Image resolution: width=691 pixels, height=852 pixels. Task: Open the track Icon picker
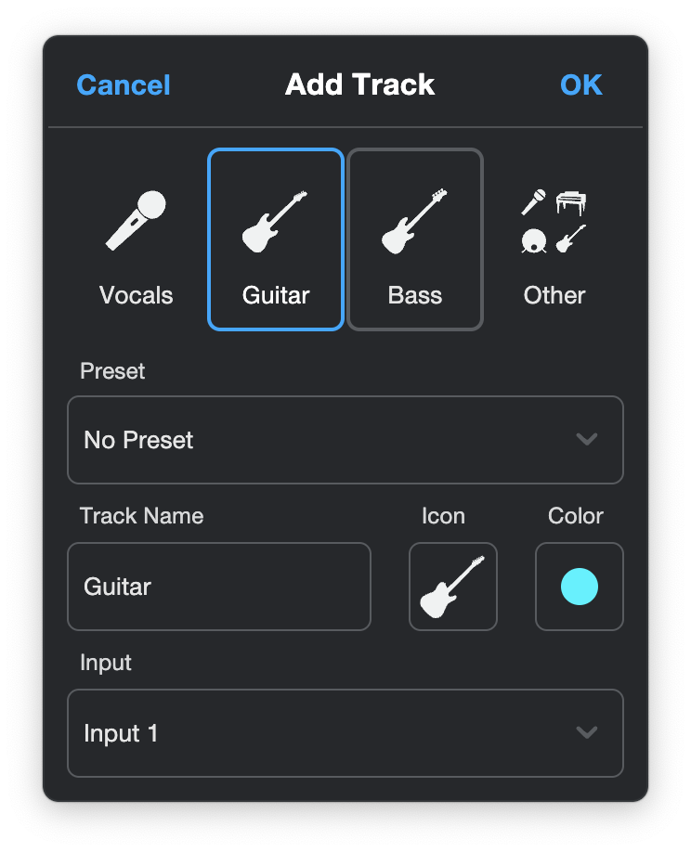tap(453, 587)
